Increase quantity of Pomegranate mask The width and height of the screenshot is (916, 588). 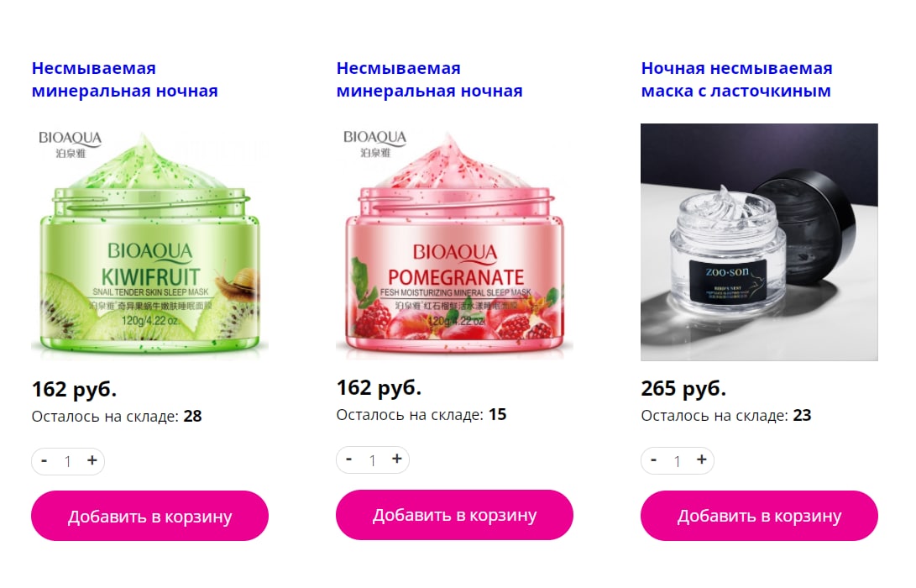point(396,459)
